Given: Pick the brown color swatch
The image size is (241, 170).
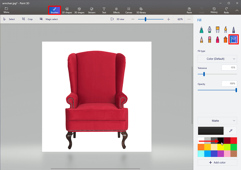Looking at the screenshot, I should (x=234, y=153).
